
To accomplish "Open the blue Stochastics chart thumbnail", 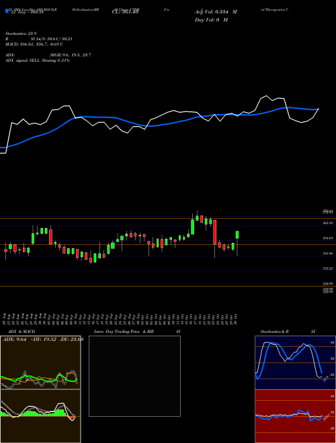I will [x=295, y=362].
